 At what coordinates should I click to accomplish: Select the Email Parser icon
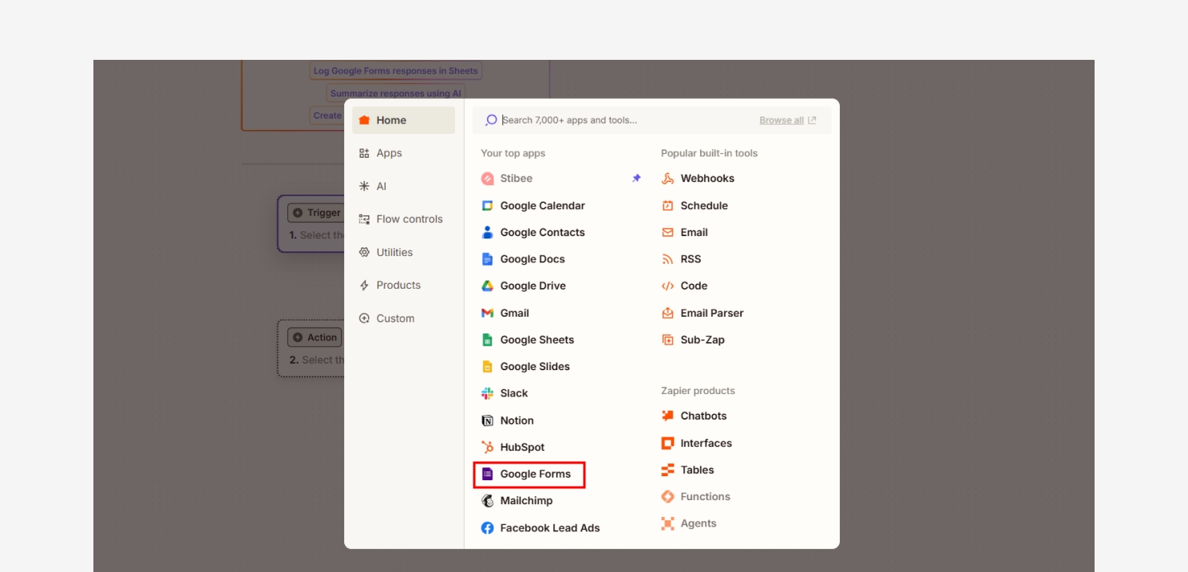[668, 314]
